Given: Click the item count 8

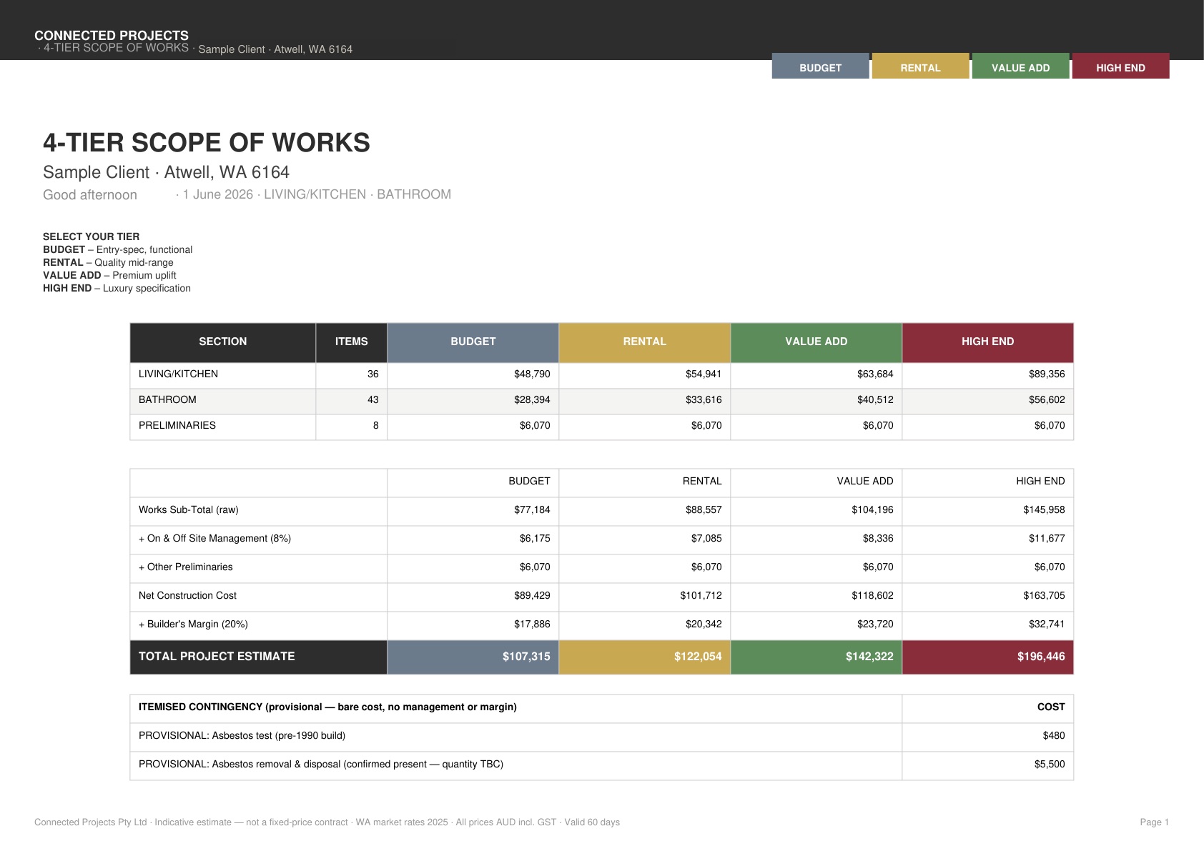Looking at the screenshot, I should coord(375,425).
